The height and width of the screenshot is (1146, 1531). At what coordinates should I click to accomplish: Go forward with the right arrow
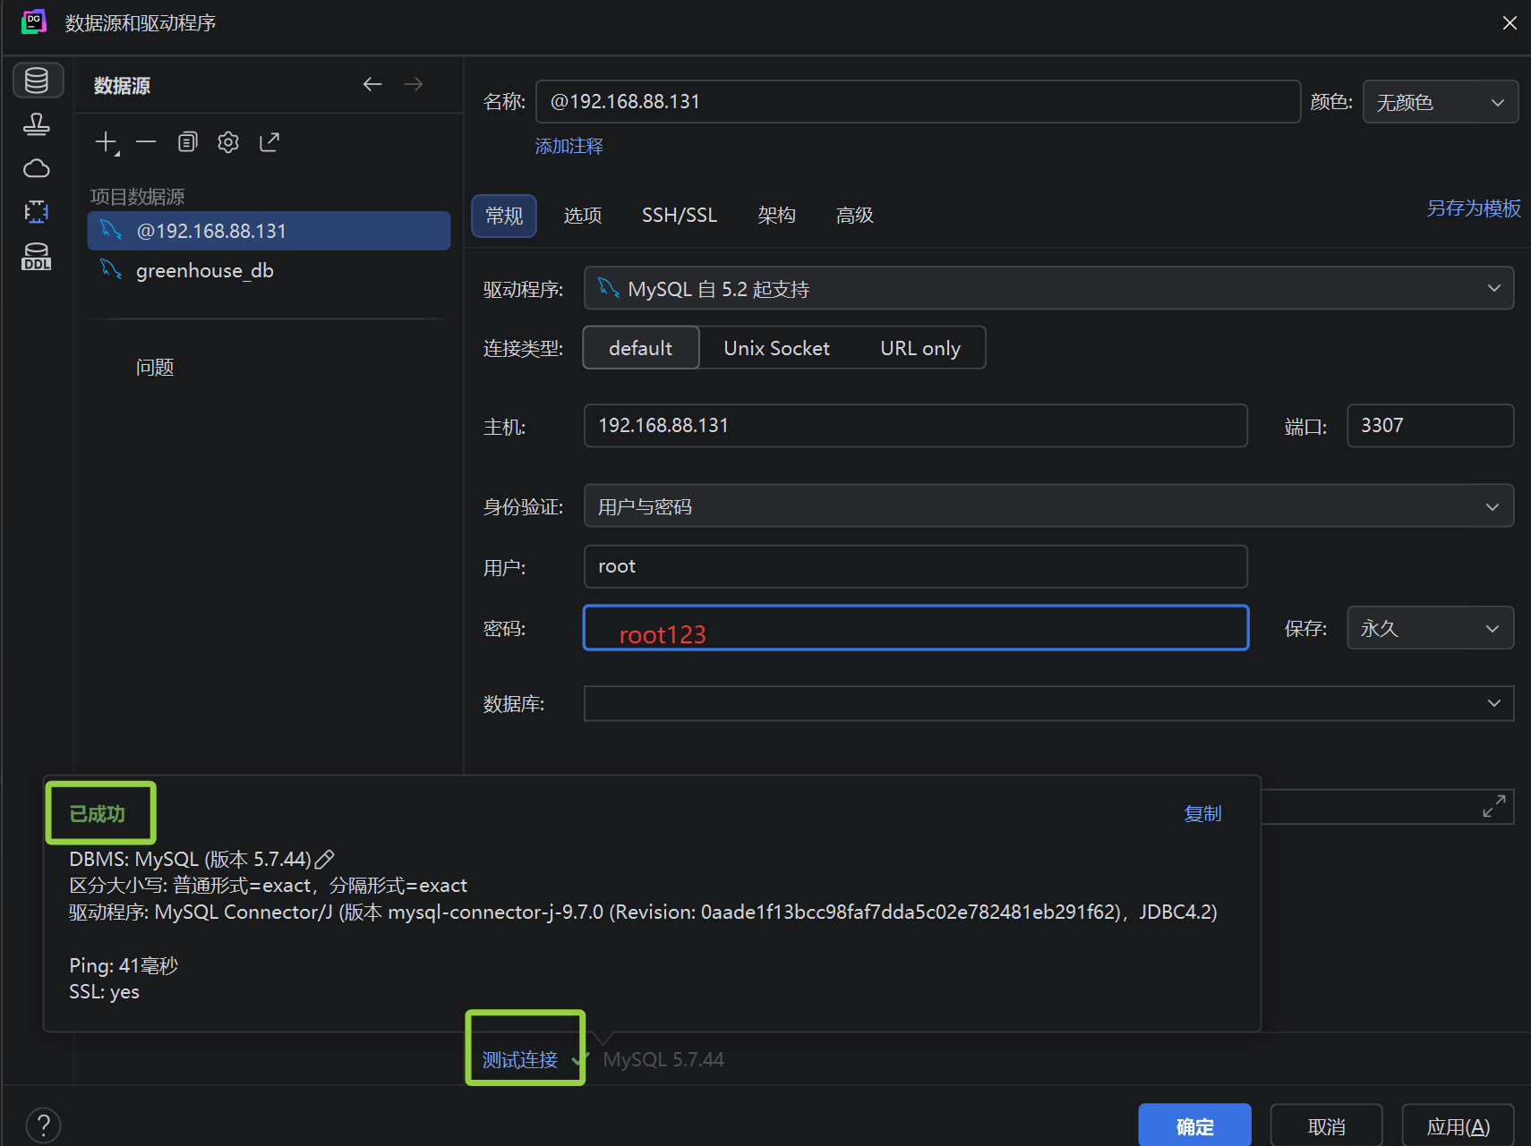(x=414, y=84)
